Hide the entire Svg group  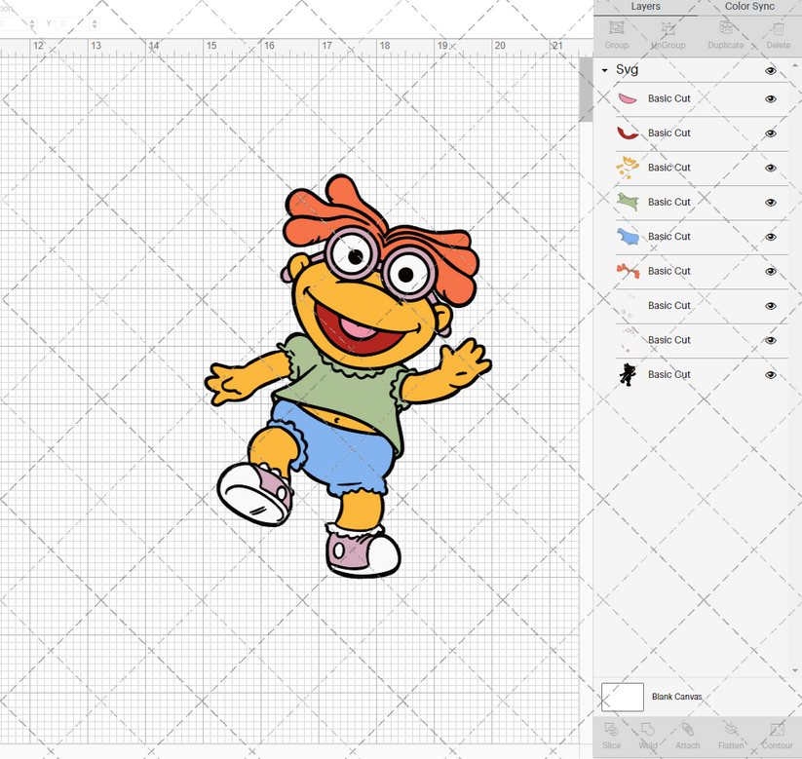click(770, 70)
